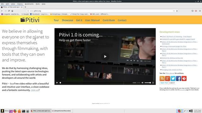Open the Writing a freesound plugin news link
The width and height of the screenshot is (202, 113).
point(174,46)
